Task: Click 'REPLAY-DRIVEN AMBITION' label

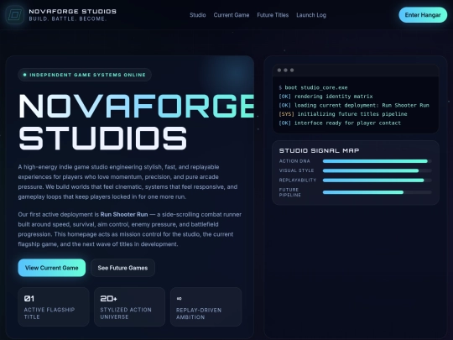Action: (x=199, y=314)
